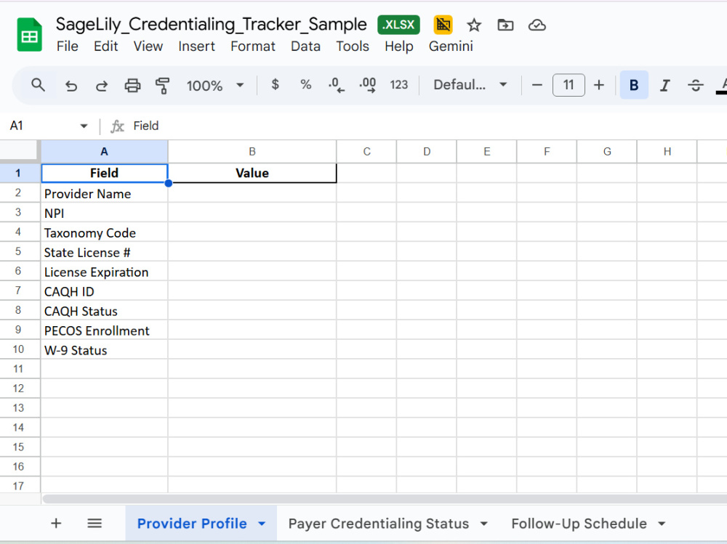
Task: Click the horizontal scrollbar
Action: [385, 498]
